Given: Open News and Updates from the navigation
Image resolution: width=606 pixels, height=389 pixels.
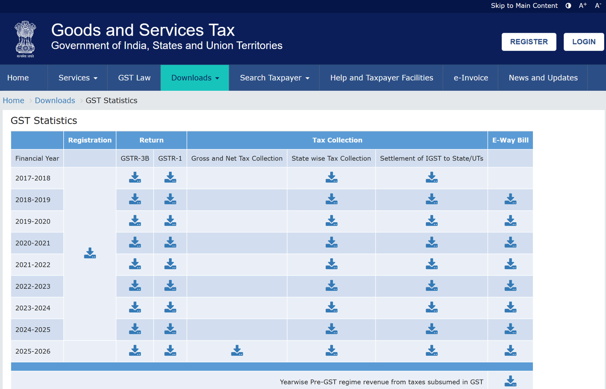Looking at the screenshot, I should click(x=543, y=78).
